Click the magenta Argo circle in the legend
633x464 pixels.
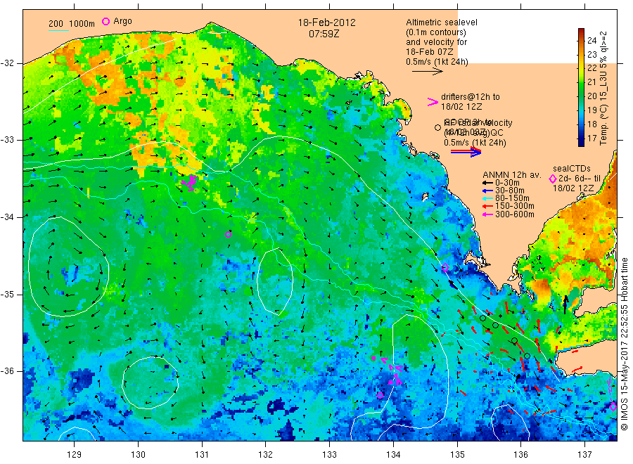pyautogui.click(x=105, y=22)
